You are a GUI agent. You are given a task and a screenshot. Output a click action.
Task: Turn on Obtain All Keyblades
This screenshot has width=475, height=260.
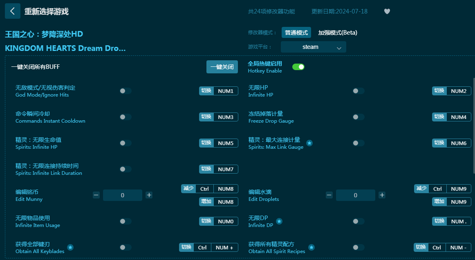pos(125,247)
